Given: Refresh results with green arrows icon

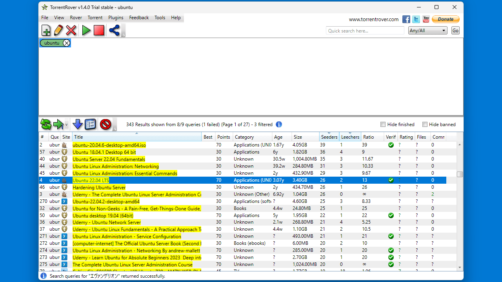Looking at the screenshot, I should coord(46,125).
